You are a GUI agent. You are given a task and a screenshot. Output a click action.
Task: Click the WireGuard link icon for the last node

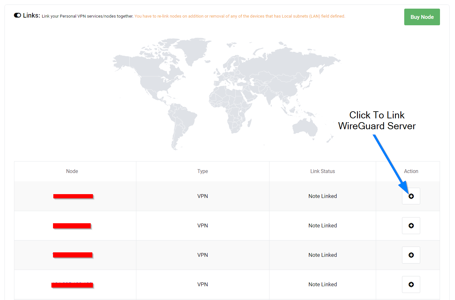pyautogui.click(x=411, y=284)
